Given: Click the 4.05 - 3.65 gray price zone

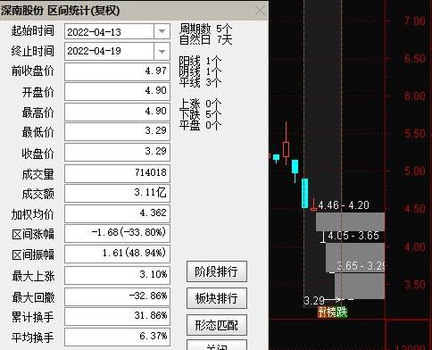Looking at the screenshot, I should tap(355, 258).
